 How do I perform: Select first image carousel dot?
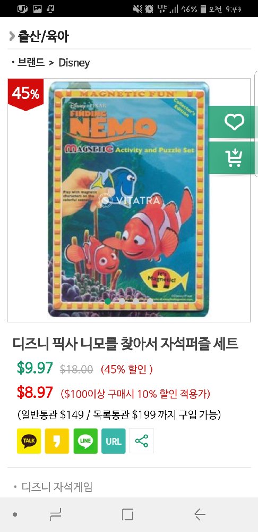tap(108, 301)
